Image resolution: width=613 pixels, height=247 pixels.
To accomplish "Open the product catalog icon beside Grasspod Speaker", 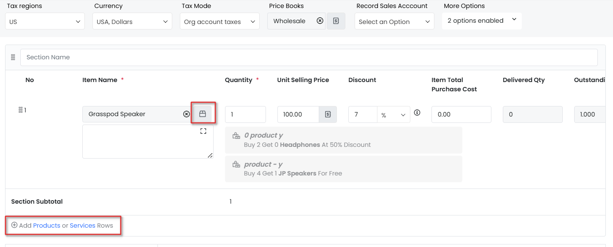I will point(203,114).
